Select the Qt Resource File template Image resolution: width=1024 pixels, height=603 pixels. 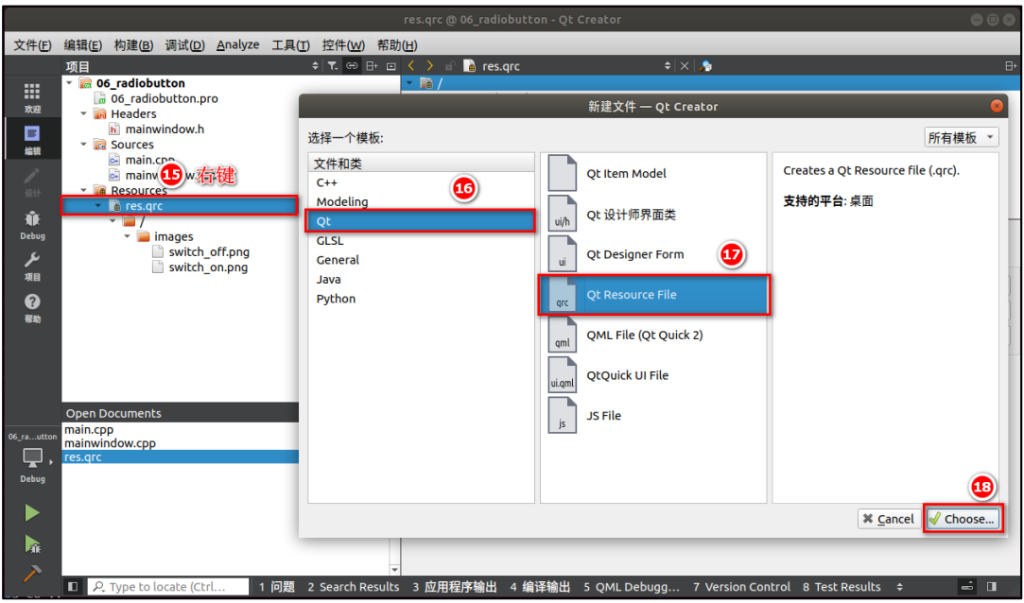pos(653,295)
